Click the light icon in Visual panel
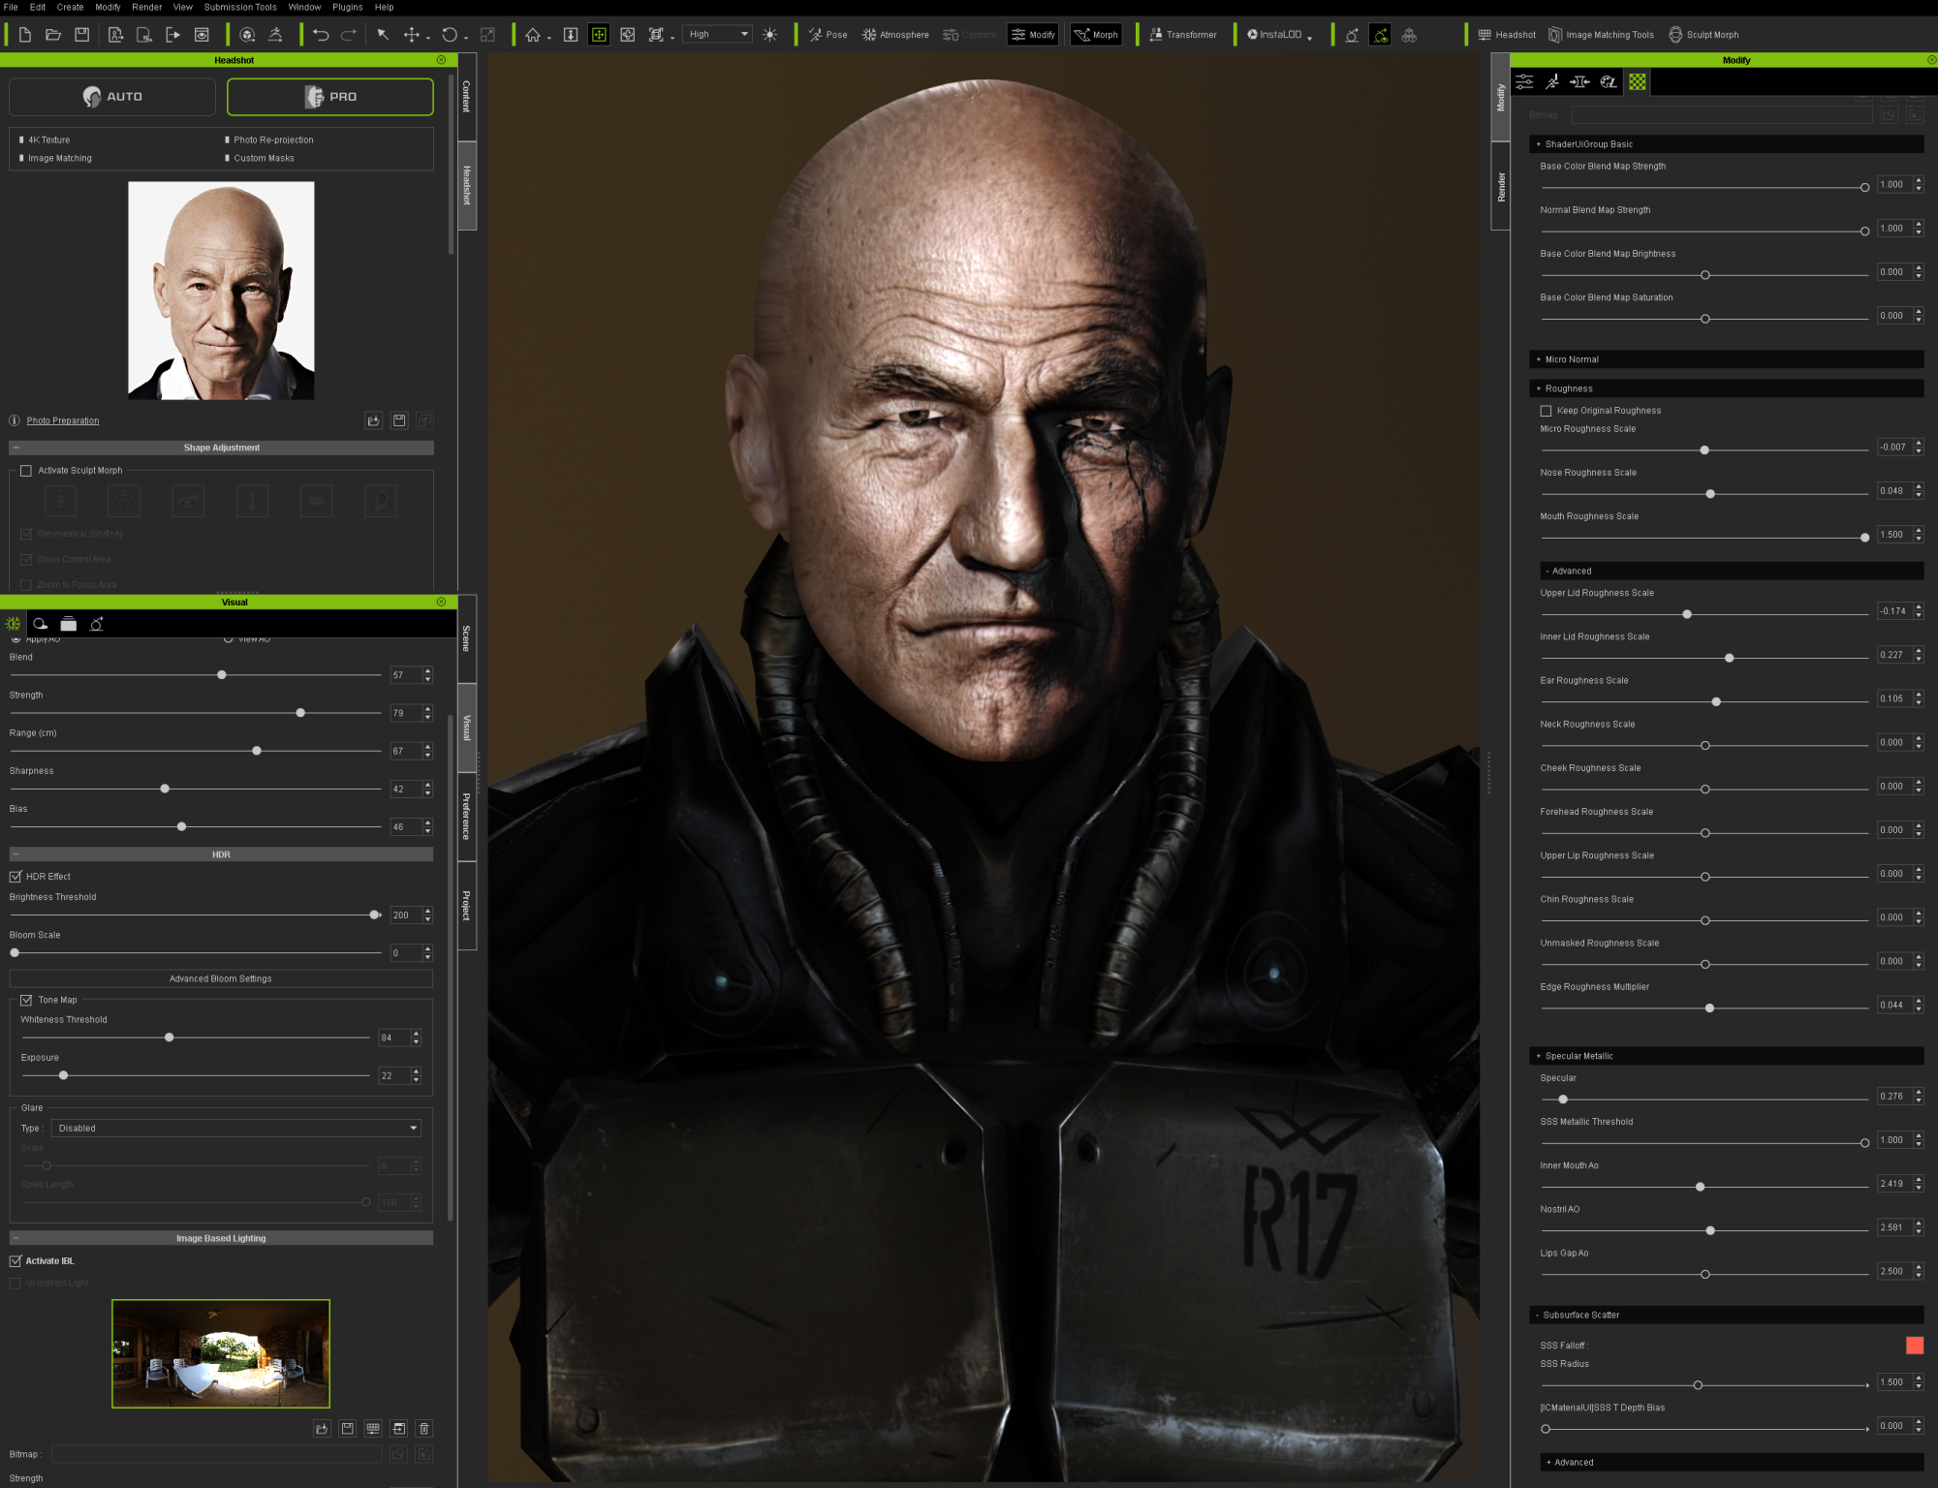The width and height of the screenshot is (1938, 1488). click(97, 624)
